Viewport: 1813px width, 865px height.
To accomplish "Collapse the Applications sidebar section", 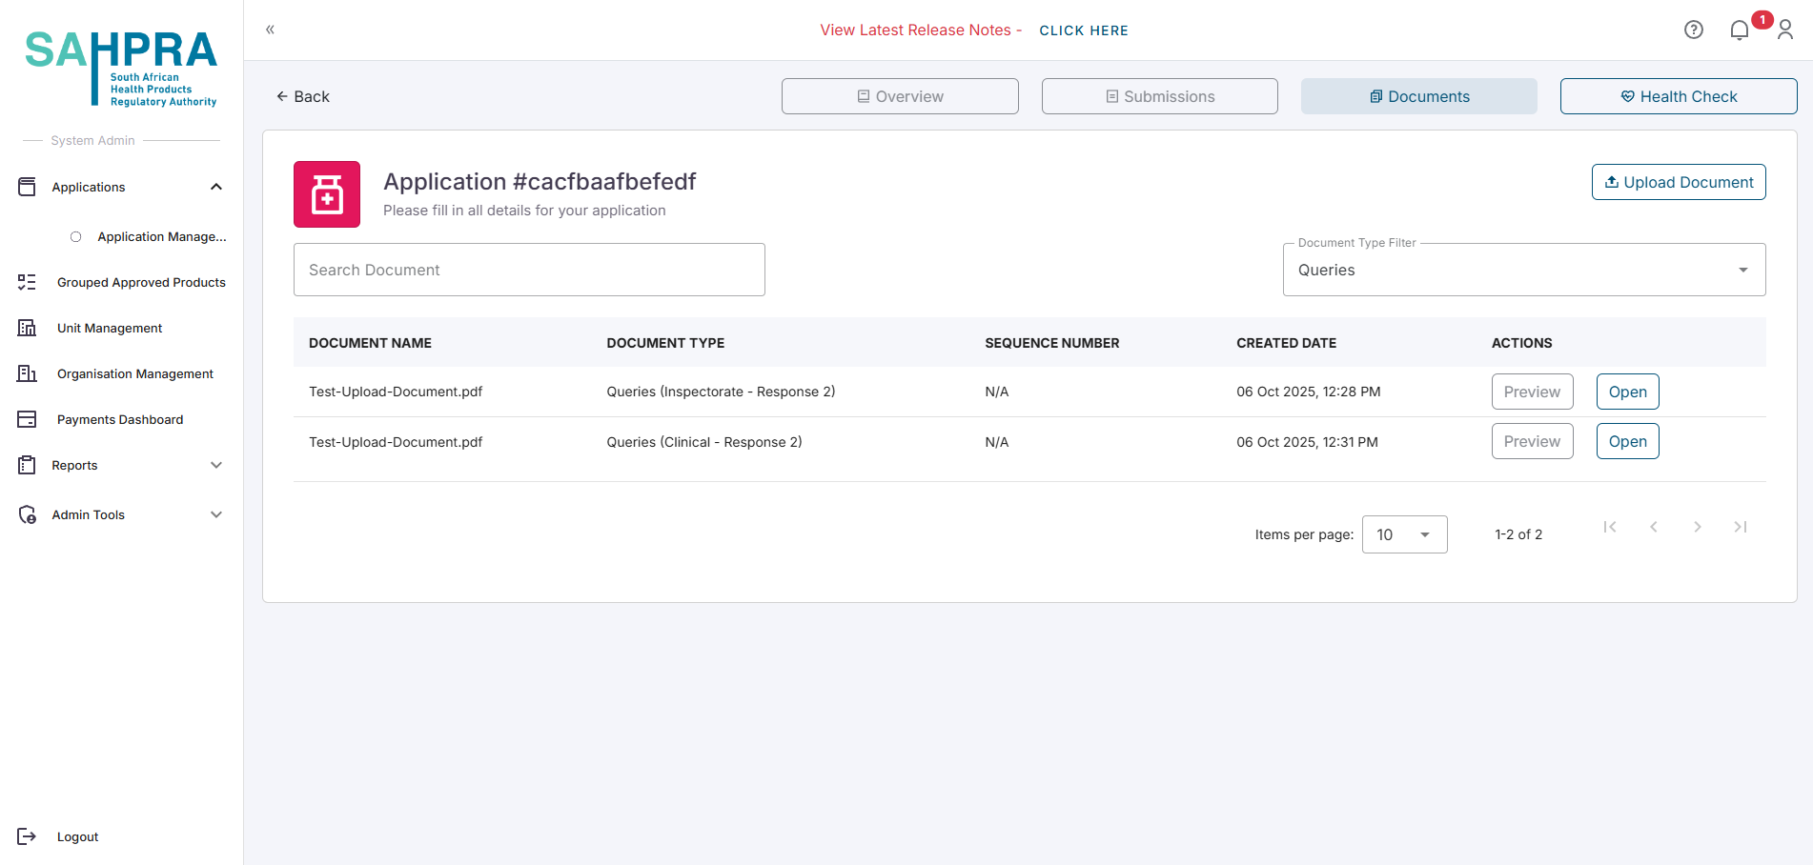I will point(216,187).
